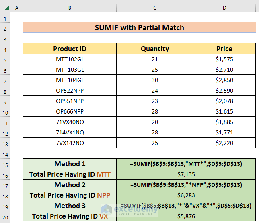This screenshot has height=223, width=259.
Task: Click 'Total Price Having ID NPP' cell
Action: pyautogui.click(x=70, y=195)
